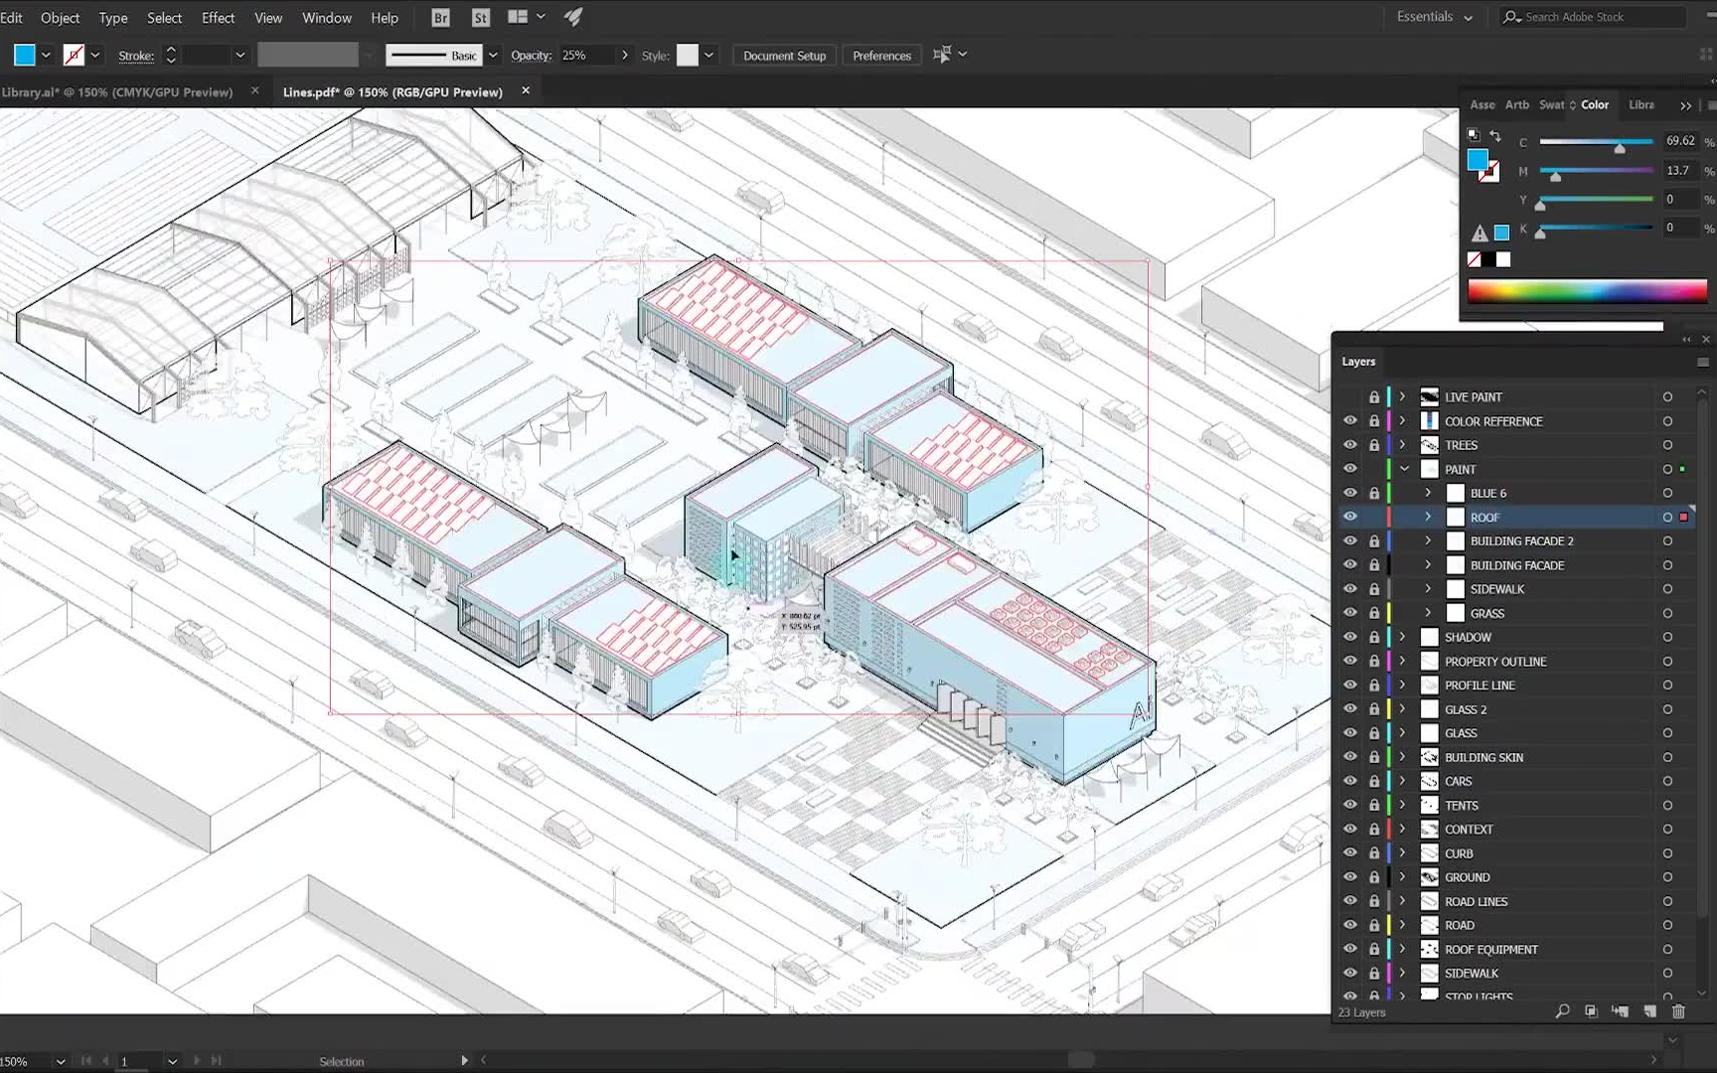Click the Default Fill and Stroke icon in Color panel

coord(1474,135)
